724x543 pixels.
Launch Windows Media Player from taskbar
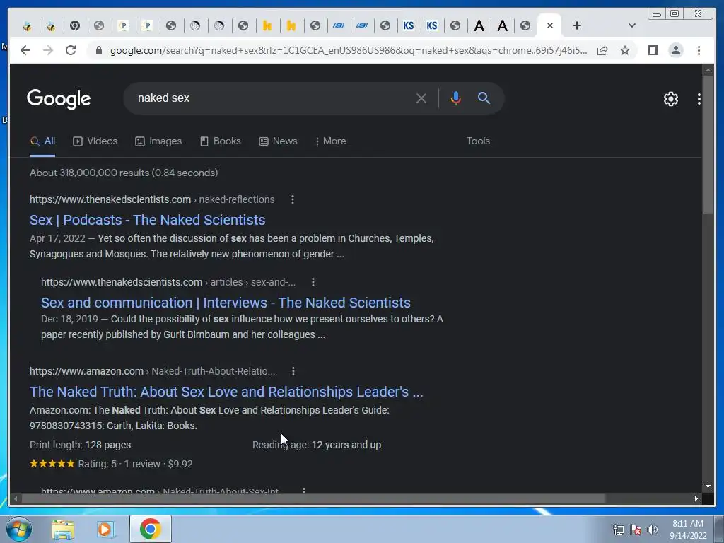pyautogui.click(x=106, y=530)
